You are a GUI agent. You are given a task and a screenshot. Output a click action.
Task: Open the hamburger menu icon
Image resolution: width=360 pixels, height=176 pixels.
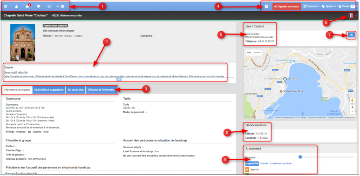point(6,7)
